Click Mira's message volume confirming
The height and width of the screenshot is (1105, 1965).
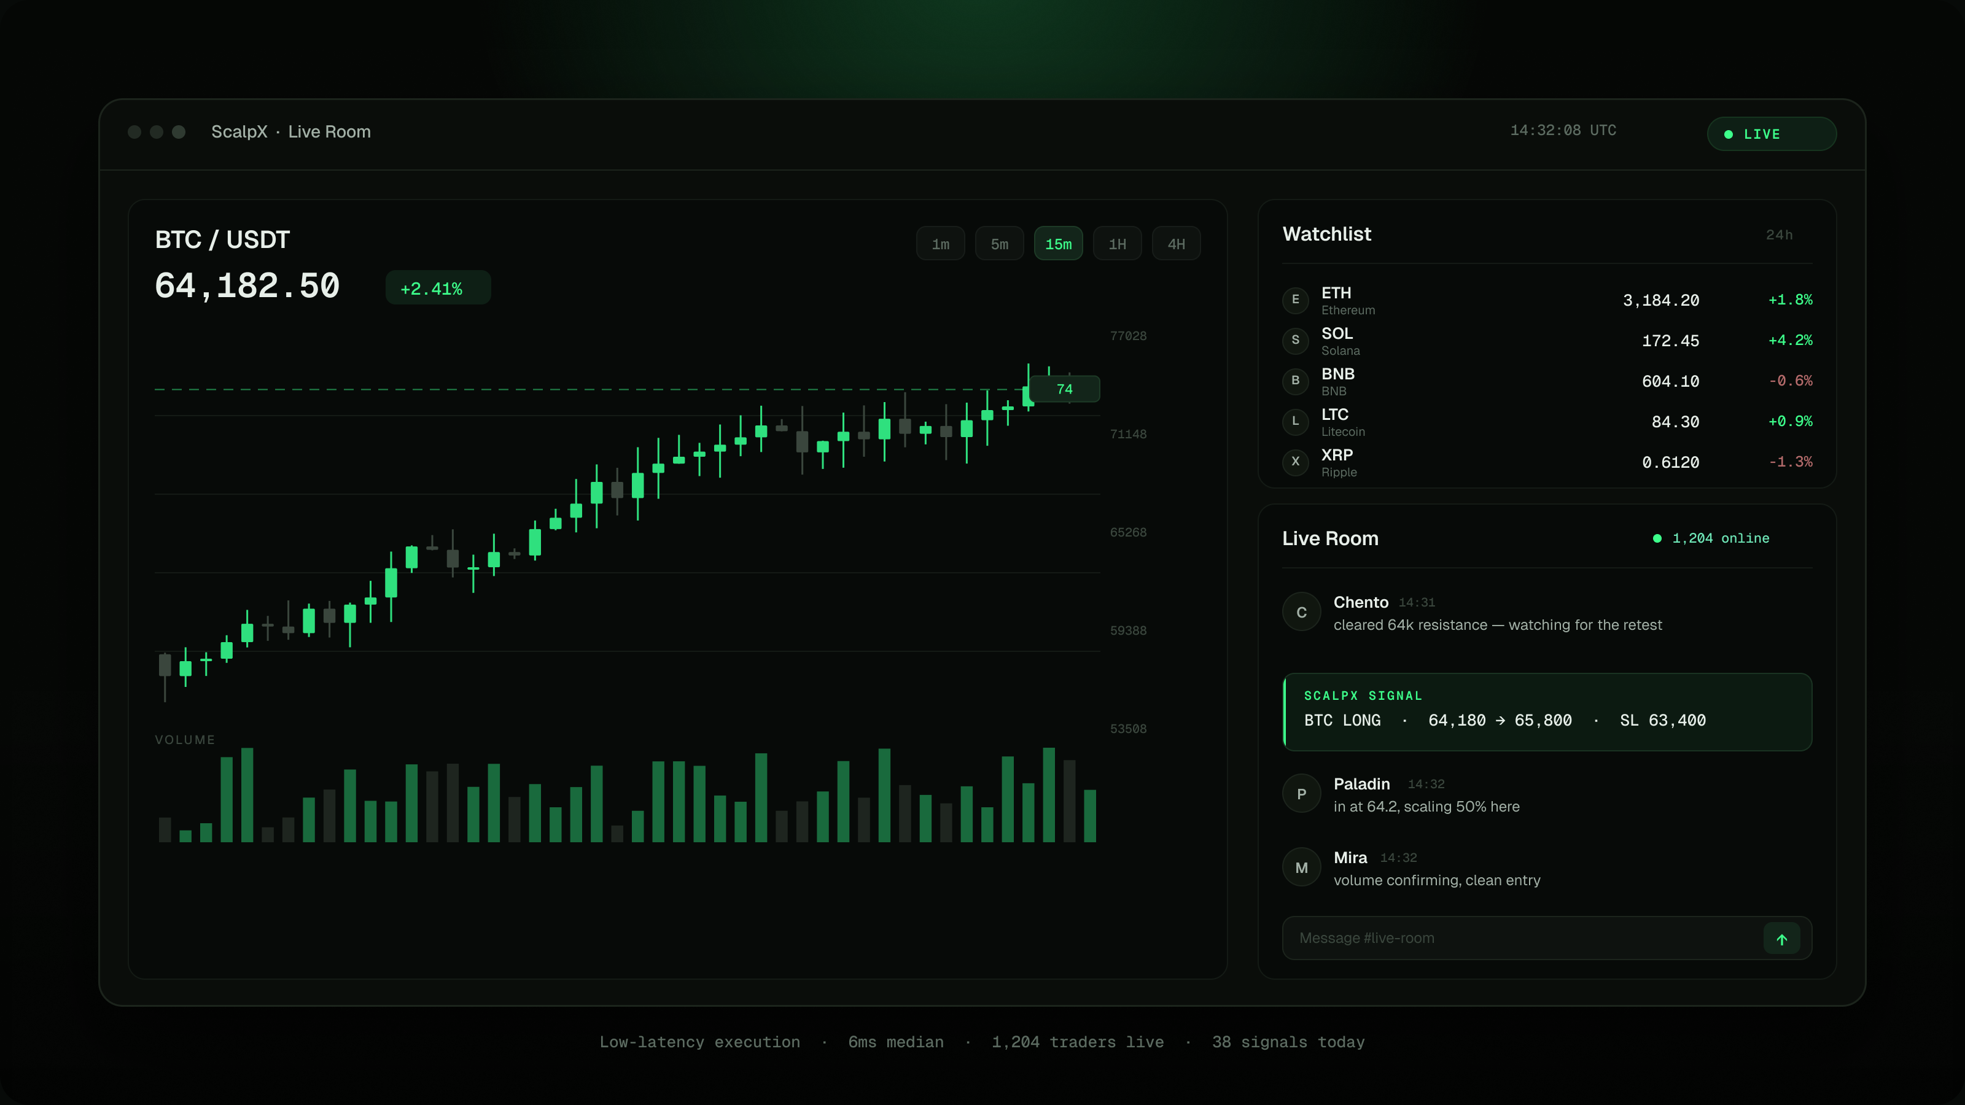1436,880
